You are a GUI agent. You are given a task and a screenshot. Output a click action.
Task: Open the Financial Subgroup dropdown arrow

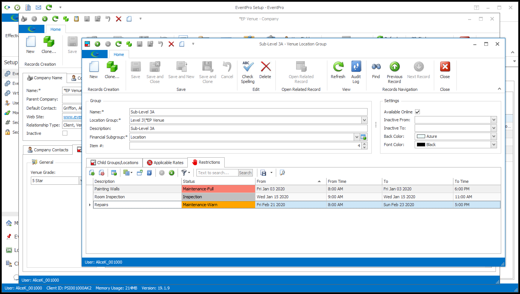point(357,137)
